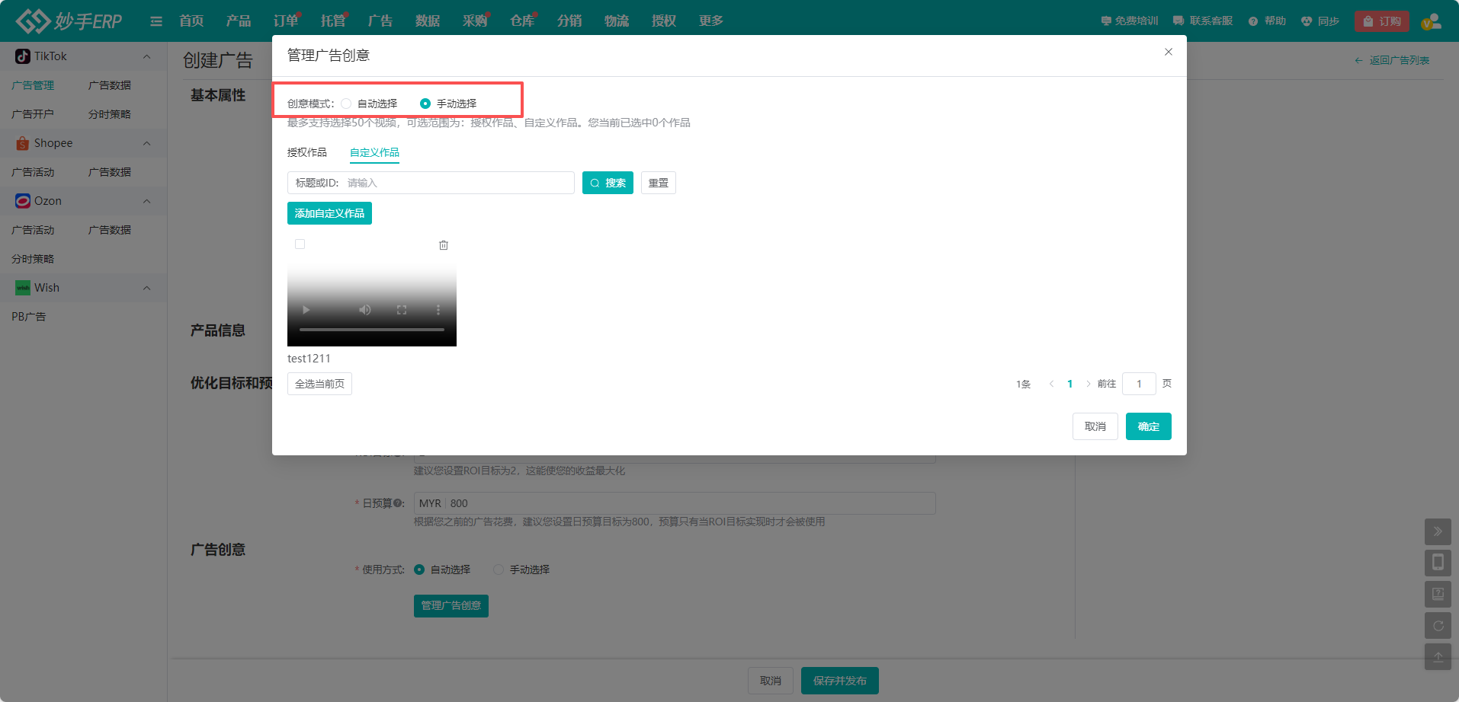Click the 搜索 search button

tap(608, 183)
